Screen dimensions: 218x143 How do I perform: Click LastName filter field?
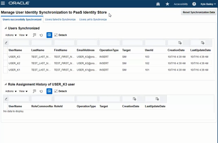(42, 43)
